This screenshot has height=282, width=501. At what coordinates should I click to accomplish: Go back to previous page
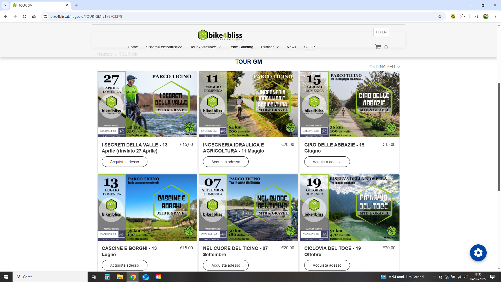(6, 16)
